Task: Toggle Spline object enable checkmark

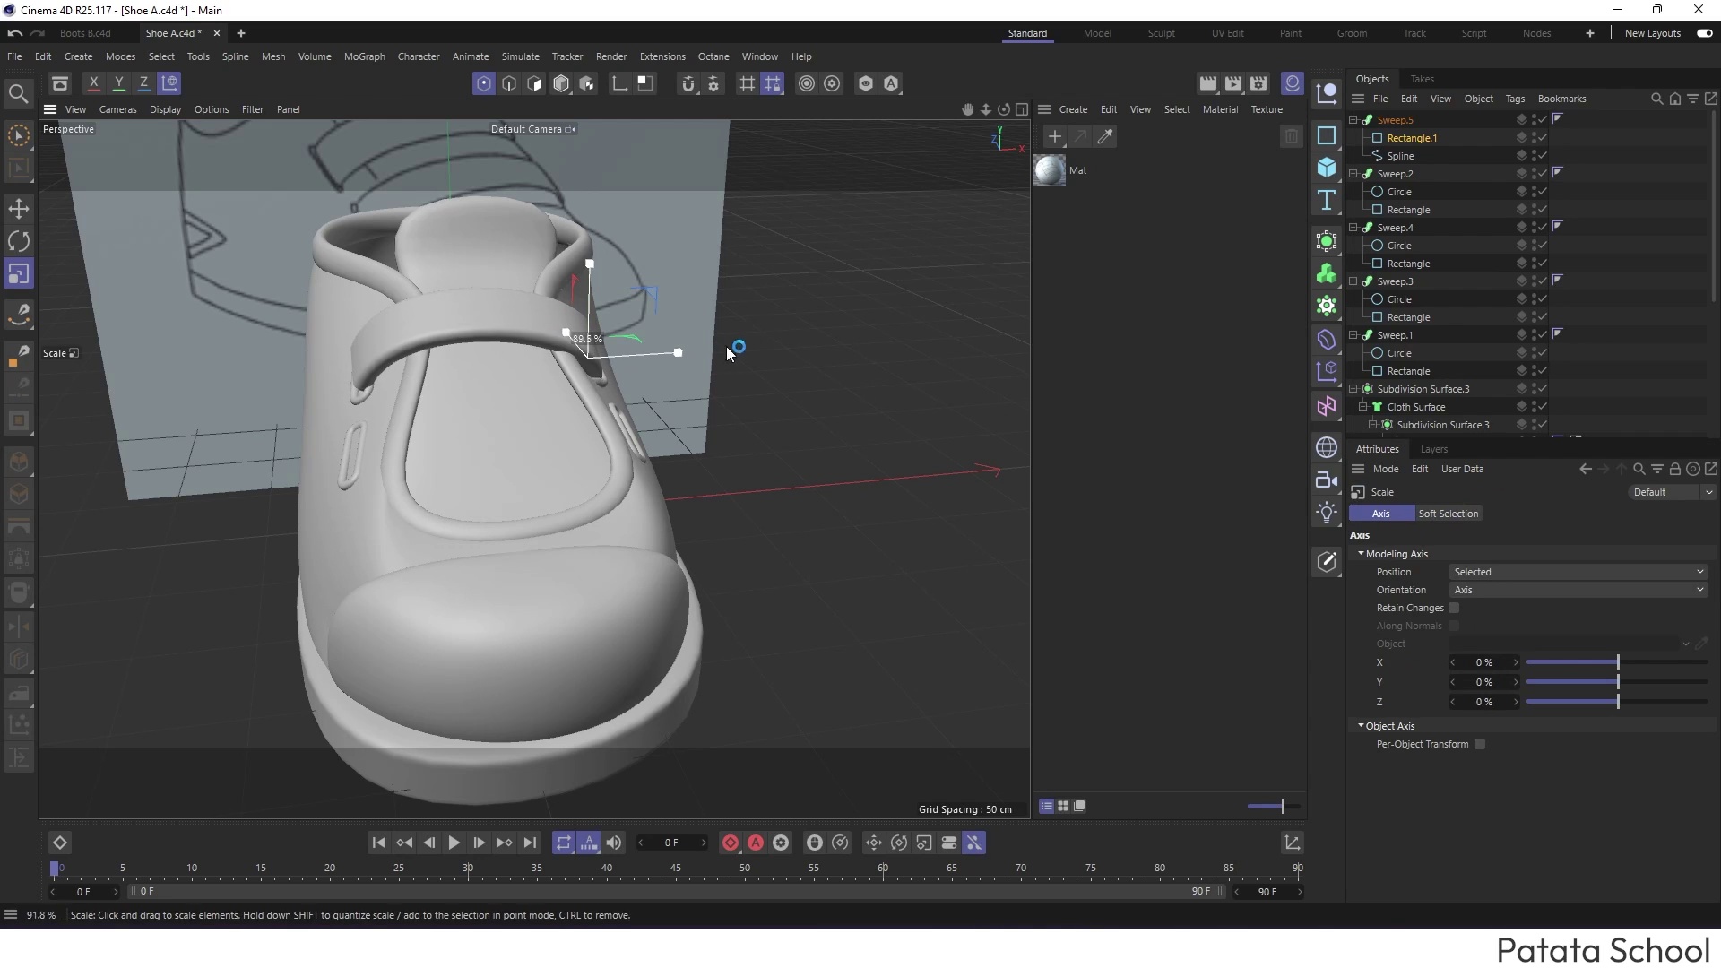Action: pos(1543,156)
